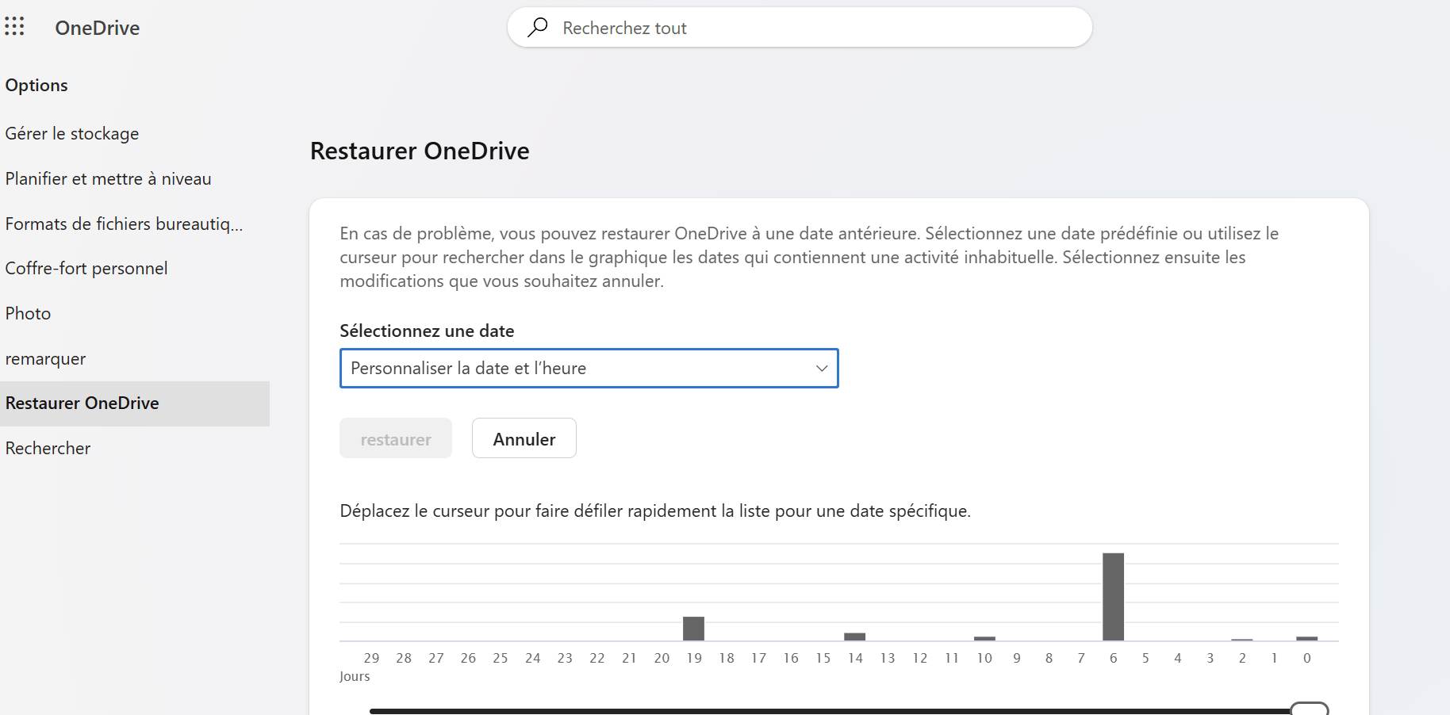Click the restaurer button
This screenshot has width=1450, height=715.
396,438
